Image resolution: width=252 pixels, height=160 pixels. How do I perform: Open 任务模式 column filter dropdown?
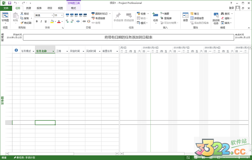click(x=33, y=51)
